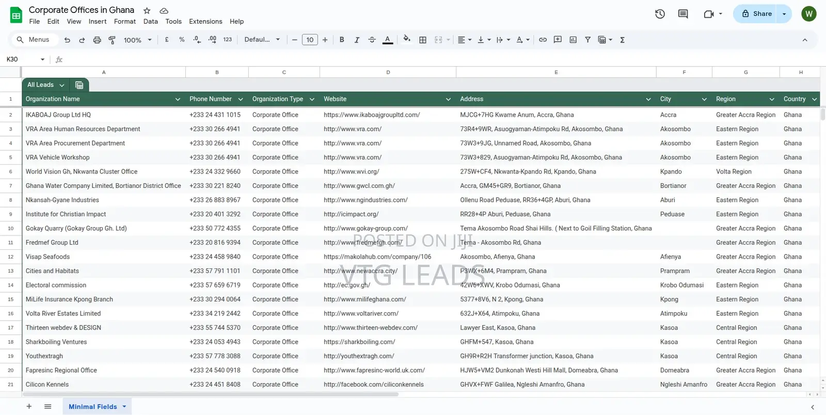Open the Phone Number column dropdown
The image size is (826, 415).
pos(241,99)
